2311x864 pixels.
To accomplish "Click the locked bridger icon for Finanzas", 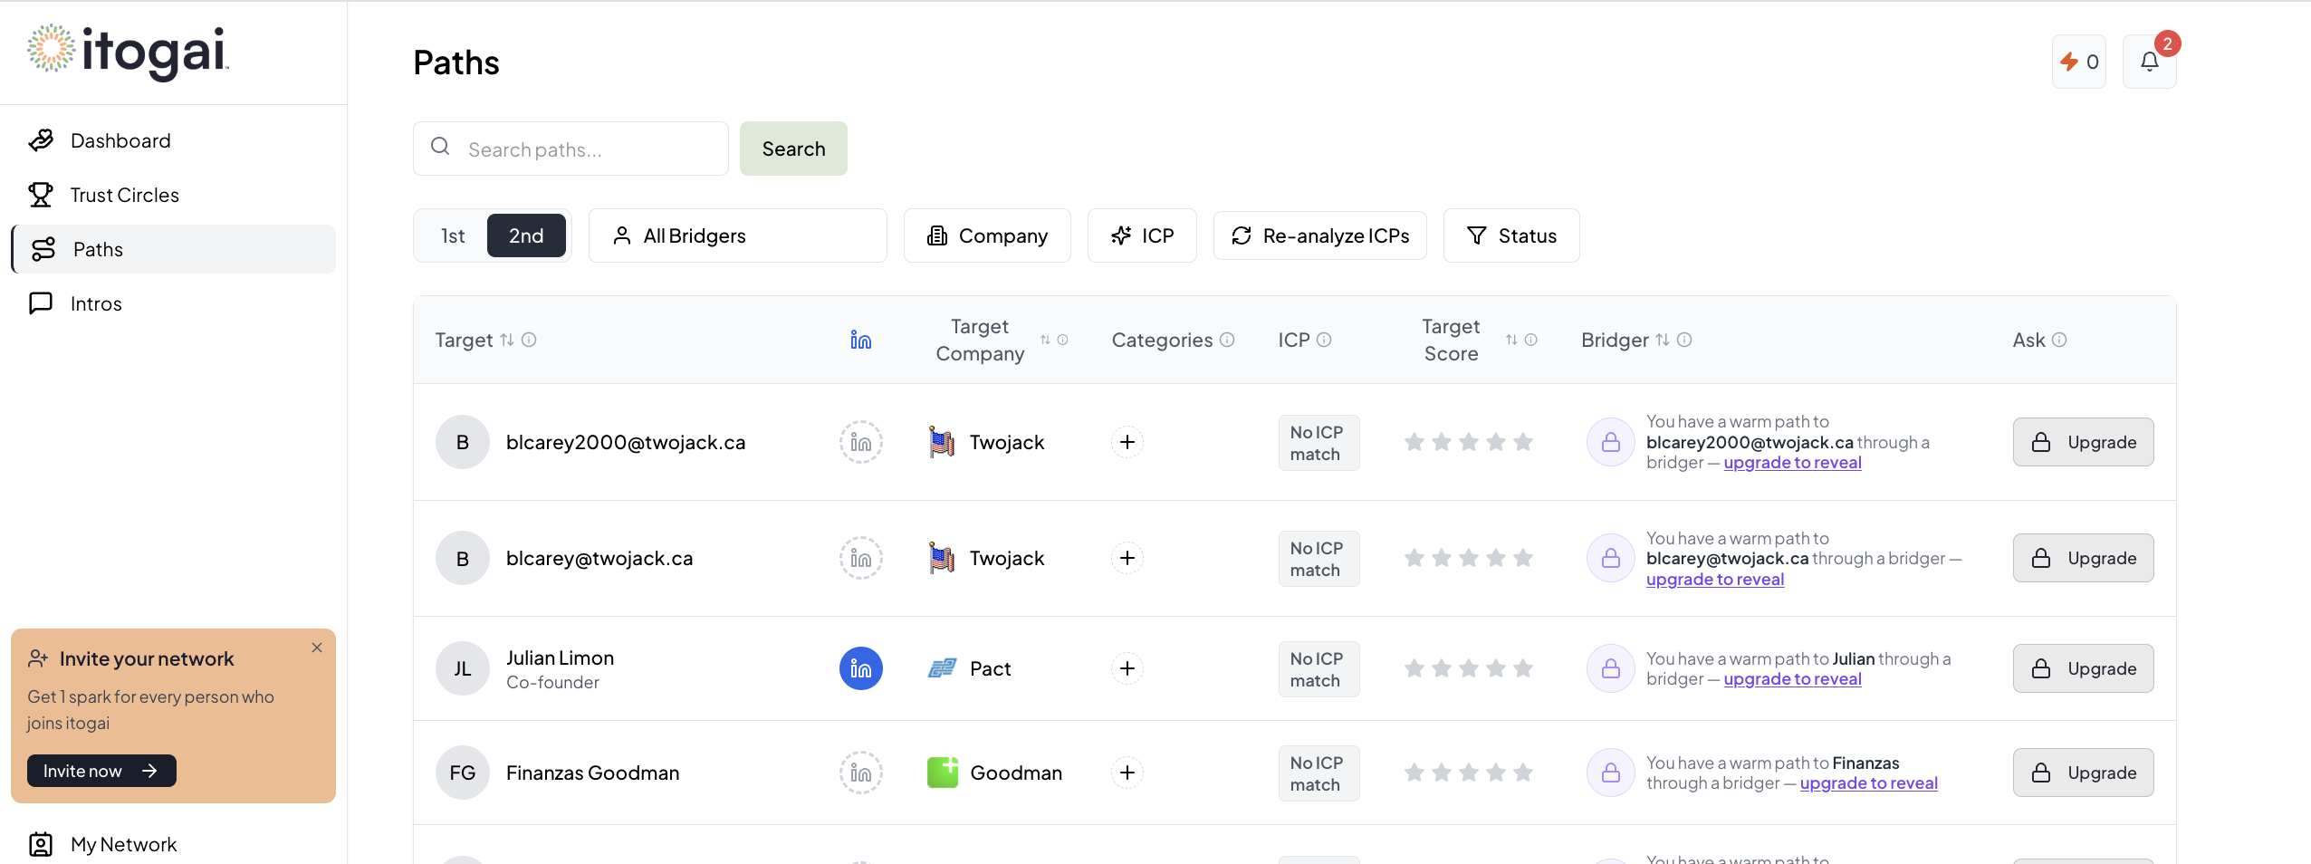I will (x=1610, y=773).
